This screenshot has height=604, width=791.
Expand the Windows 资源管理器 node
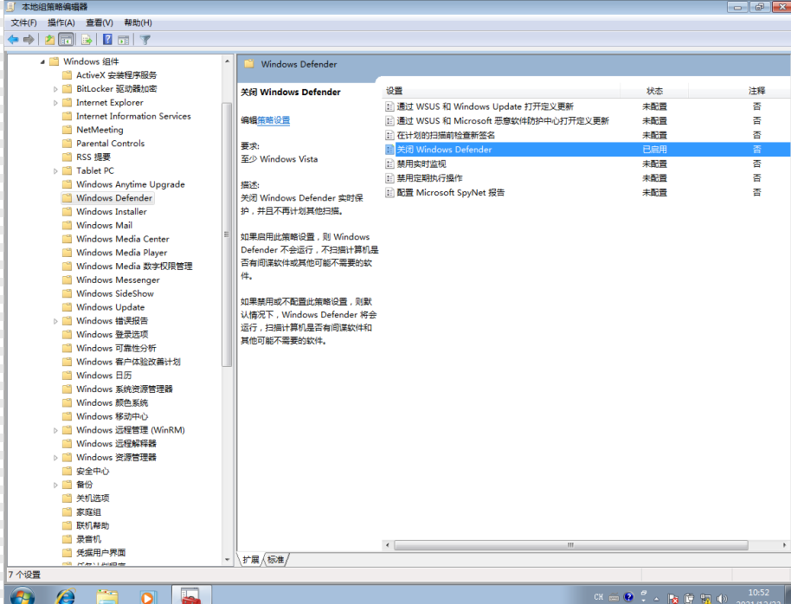tap(55, 458)
